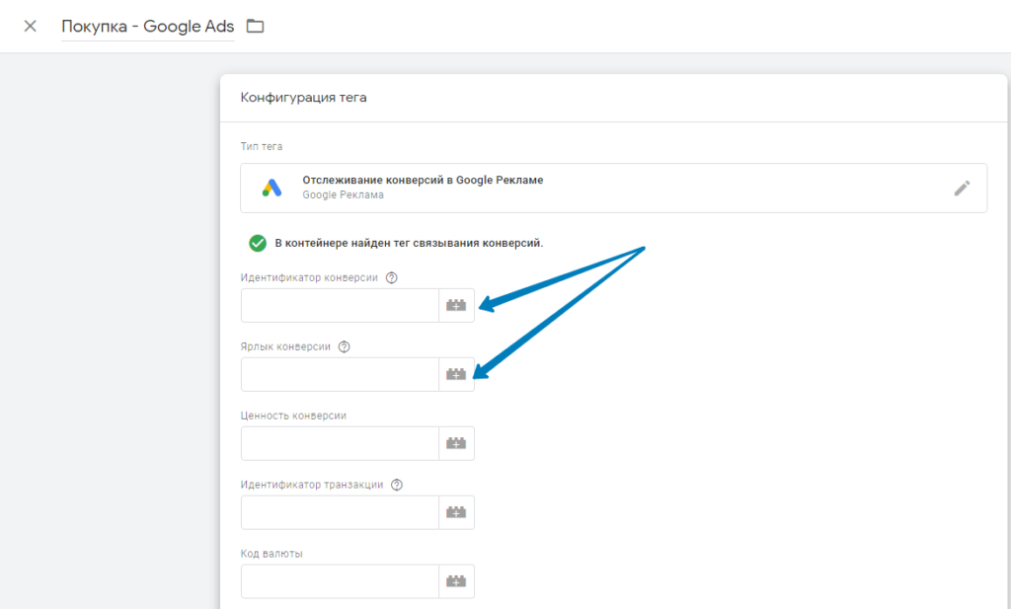Open help for Идентификатор конверсии
1011x609 pixels.
point(391,277)
